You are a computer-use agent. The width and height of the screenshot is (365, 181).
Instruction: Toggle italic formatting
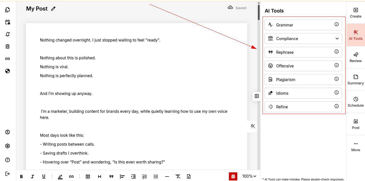pyautogui.click(x=32, y=176)
